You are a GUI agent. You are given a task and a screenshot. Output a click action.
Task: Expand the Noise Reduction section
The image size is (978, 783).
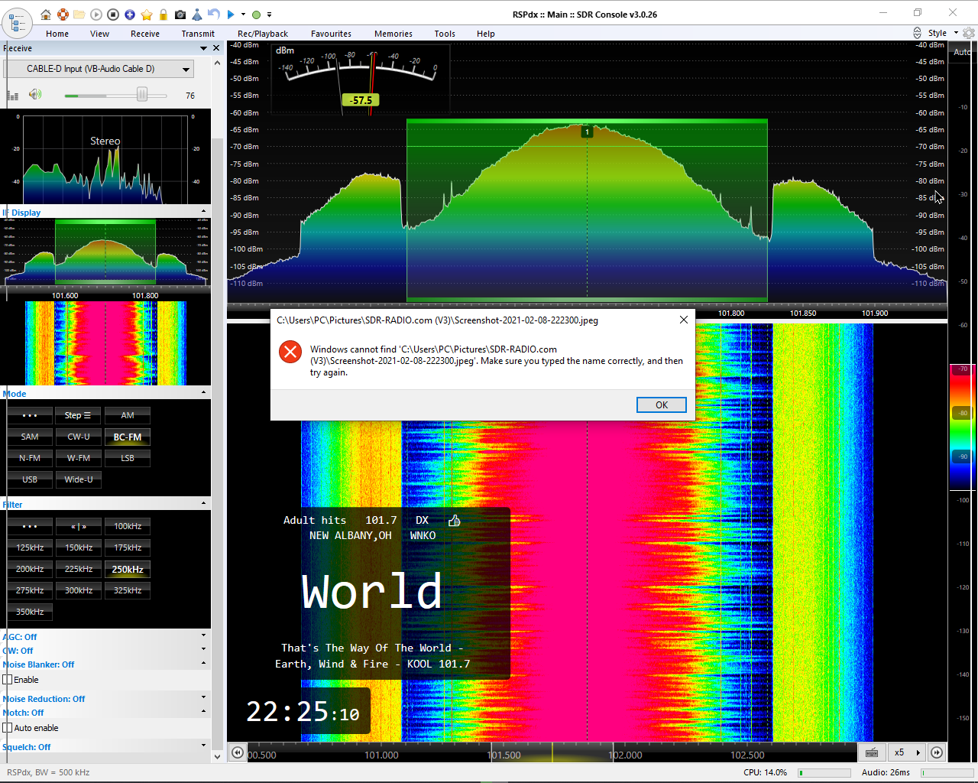203,697
